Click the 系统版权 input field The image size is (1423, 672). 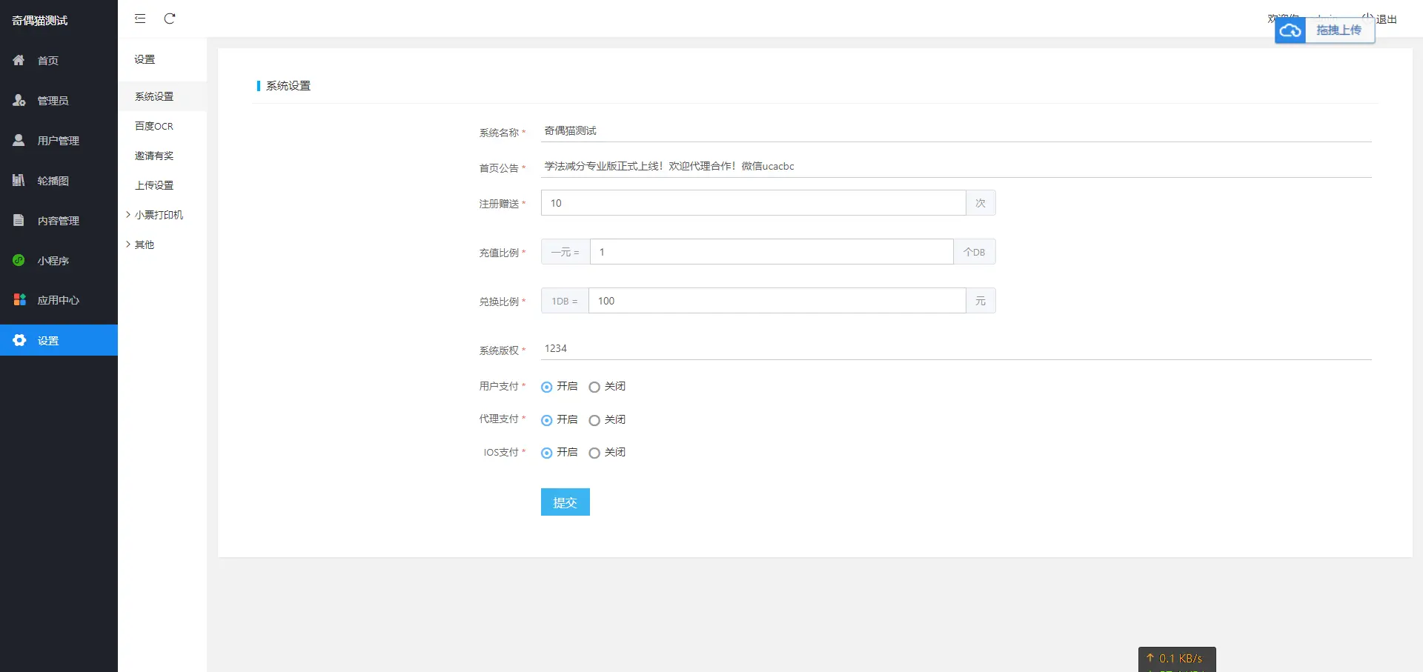point(956,348)
